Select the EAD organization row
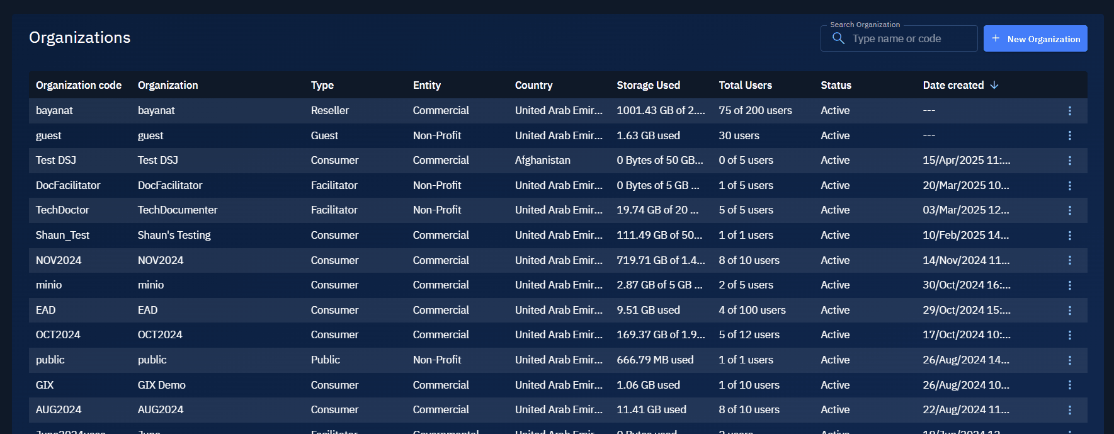 coord(147,310)
